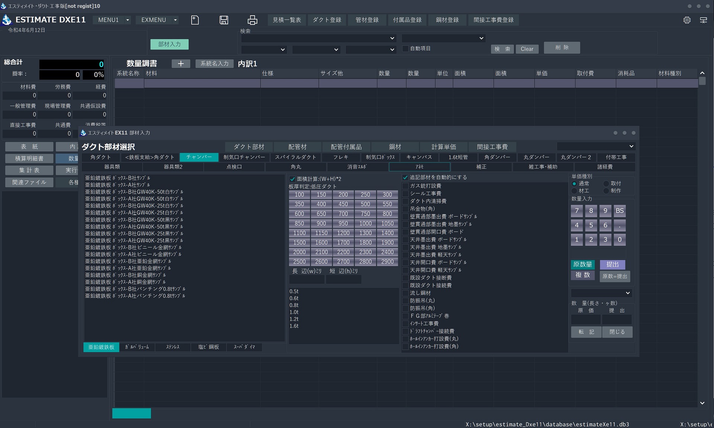The width and height of the screenshot is (714, 428).
Task: Click the BS backspace key on keypad
Action: click(x=620, y=211)
